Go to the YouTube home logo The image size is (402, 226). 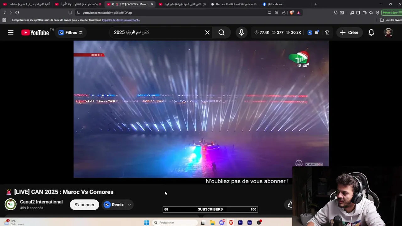[x=35, y=33]
